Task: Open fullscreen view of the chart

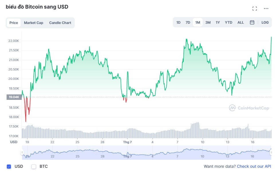Action: [254, 8]
